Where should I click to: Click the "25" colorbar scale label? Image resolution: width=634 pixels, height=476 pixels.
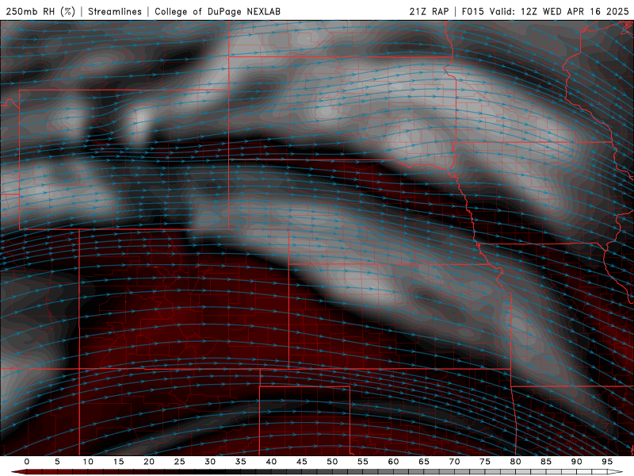pos(180,462)
